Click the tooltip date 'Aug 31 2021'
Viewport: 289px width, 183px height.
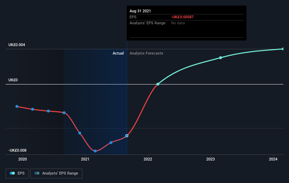[140, 11]
